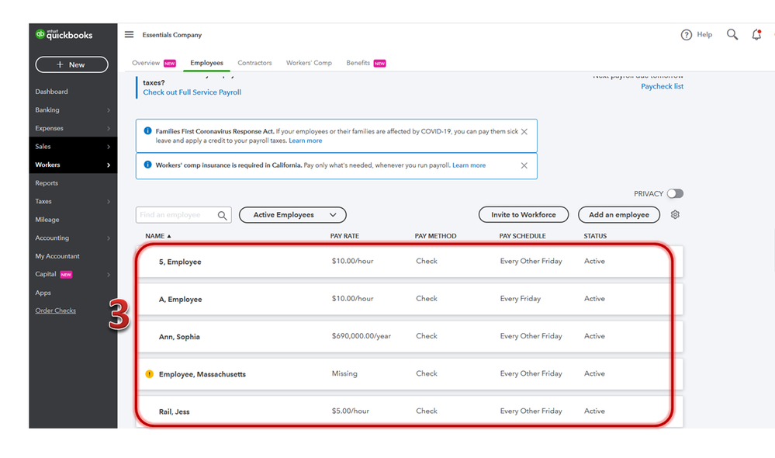
Task: Click the QuickBooks logo
Action: point(64,35)
